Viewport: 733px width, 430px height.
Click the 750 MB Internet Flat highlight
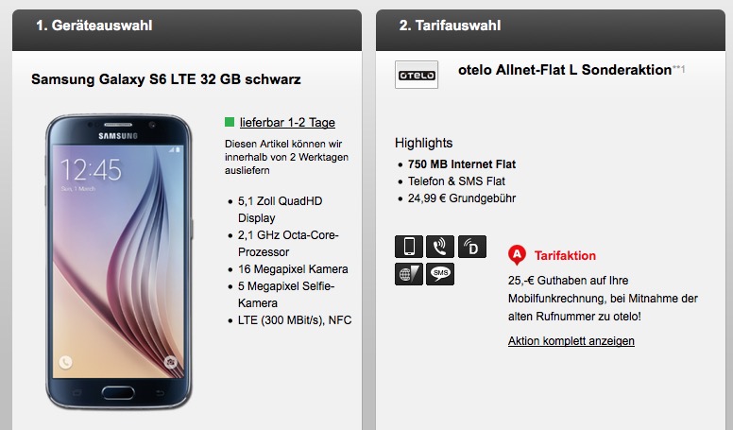461,164
